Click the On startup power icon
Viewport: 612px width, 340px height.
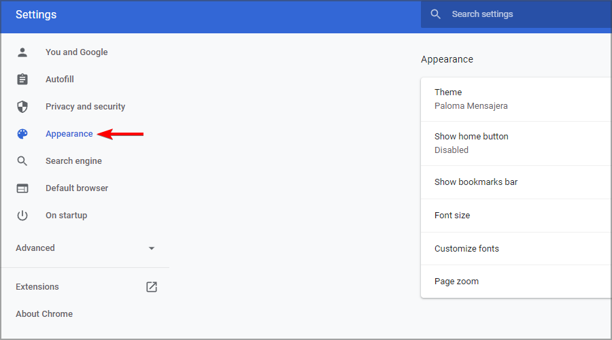[22, 216]
